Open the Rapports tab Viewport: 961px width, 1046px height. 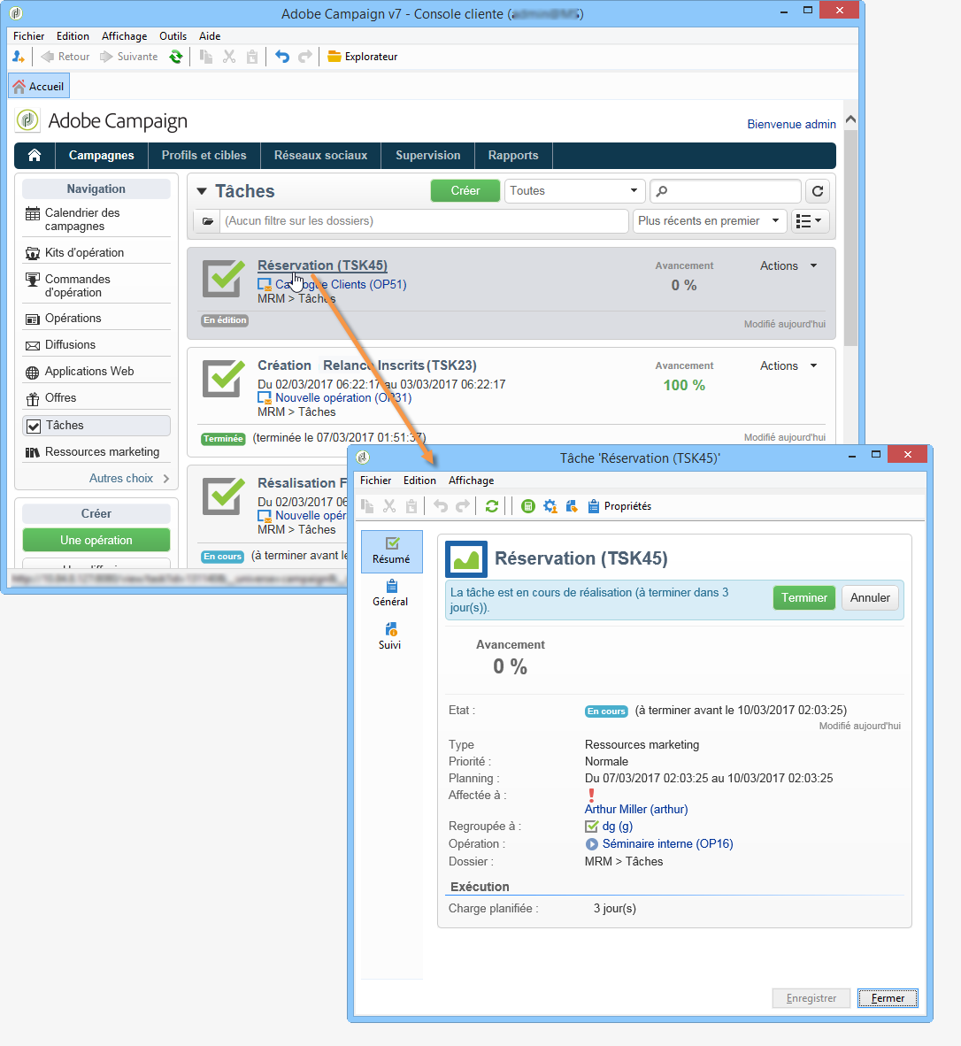pyautogui.click(x=513, y=156)
